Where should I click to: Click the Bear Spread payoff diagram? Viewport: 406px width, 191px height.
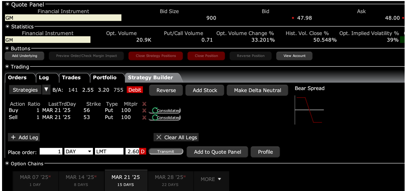pos(309,110)
